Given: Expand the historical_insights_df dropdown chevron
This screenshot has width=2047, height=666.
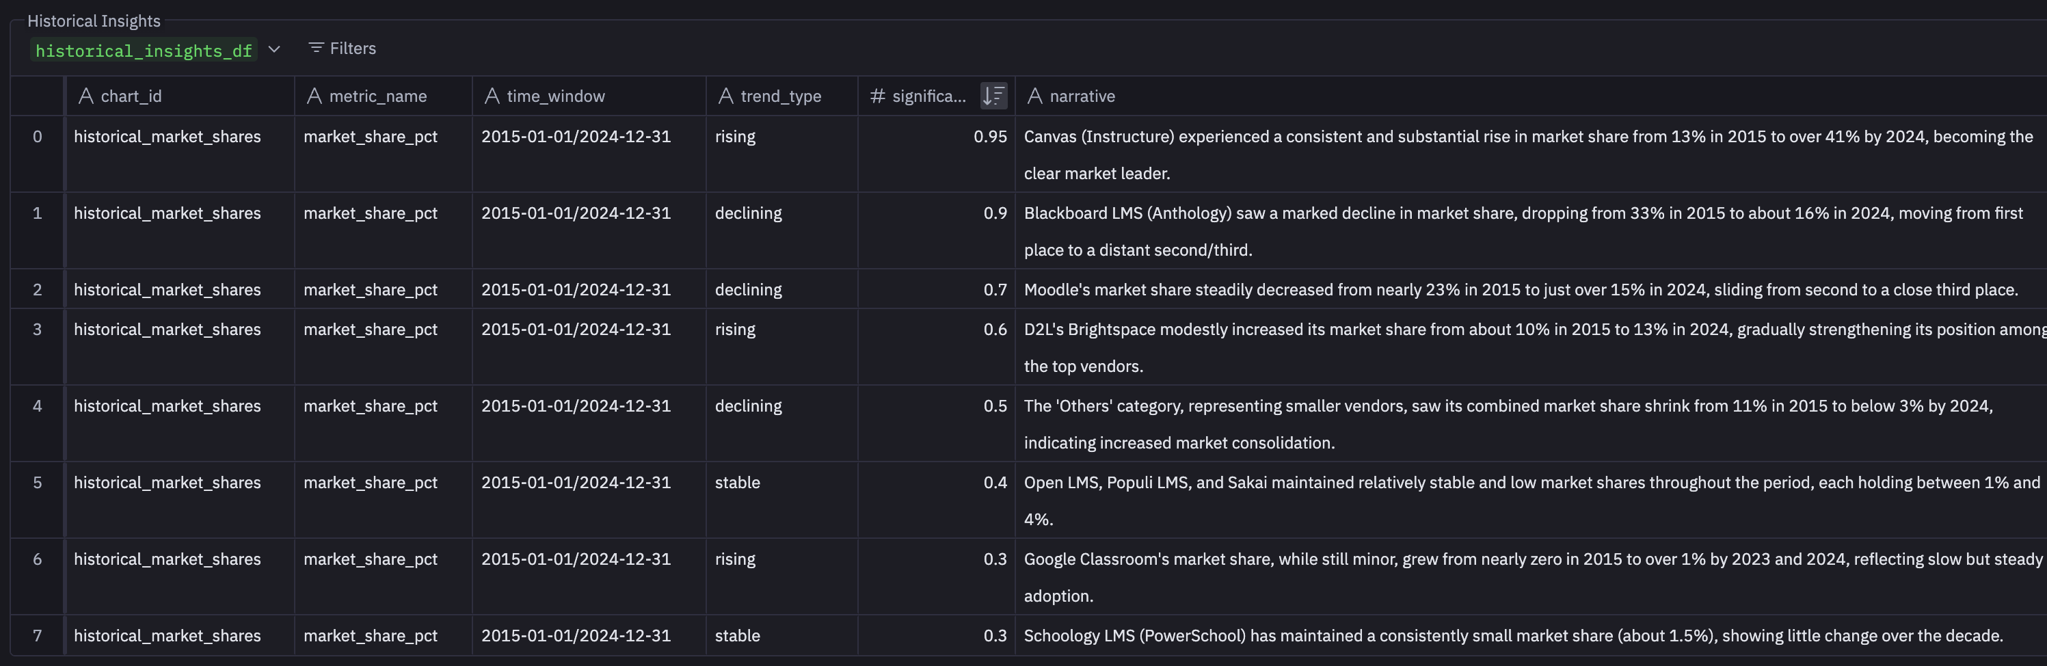Looking at the screenshot, I should [274, 49].
